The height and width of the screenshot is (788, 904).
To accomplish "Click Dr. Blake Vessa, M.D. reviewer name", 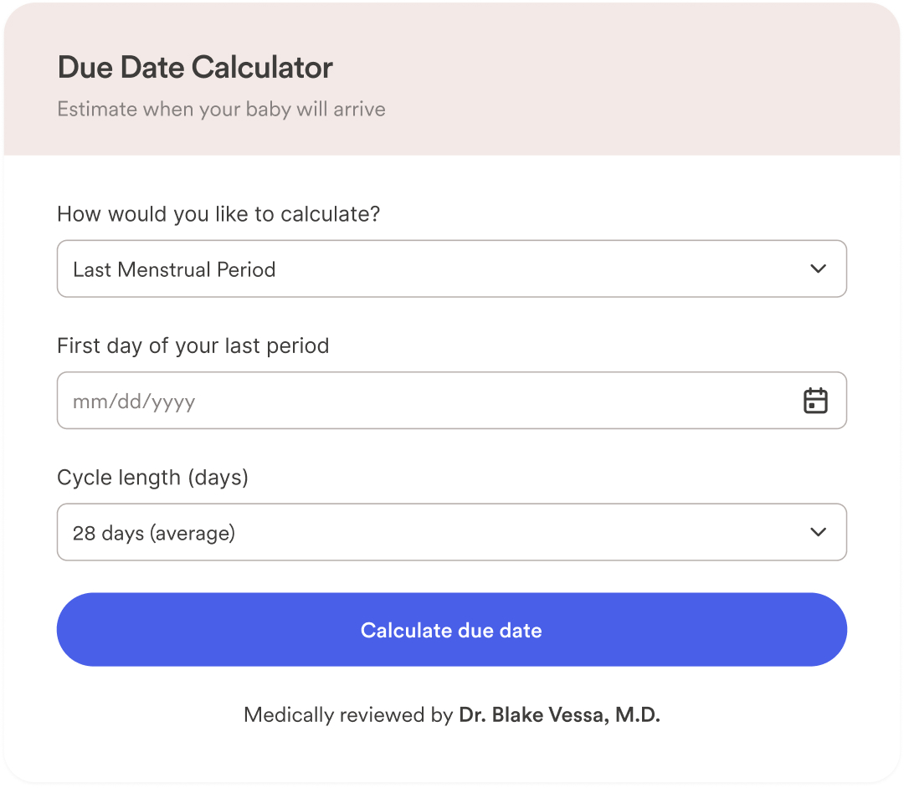I will click(560, 715).
